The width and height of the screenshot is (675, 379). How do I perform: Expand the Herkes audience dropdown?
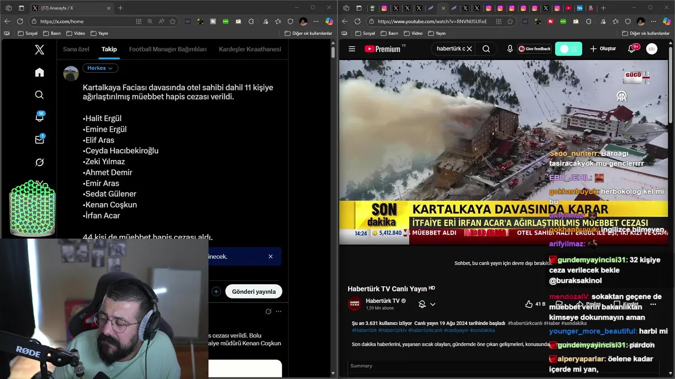click(100, 68)
